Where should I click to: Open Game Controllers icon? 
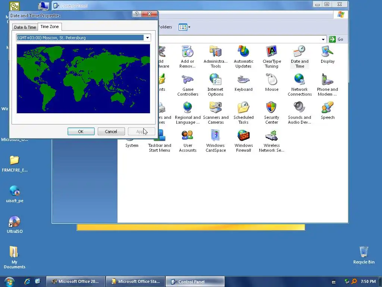(188, 85)
